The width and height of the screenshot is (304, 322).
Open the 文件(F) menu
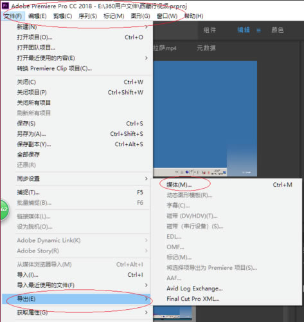(x=13, y=16)
